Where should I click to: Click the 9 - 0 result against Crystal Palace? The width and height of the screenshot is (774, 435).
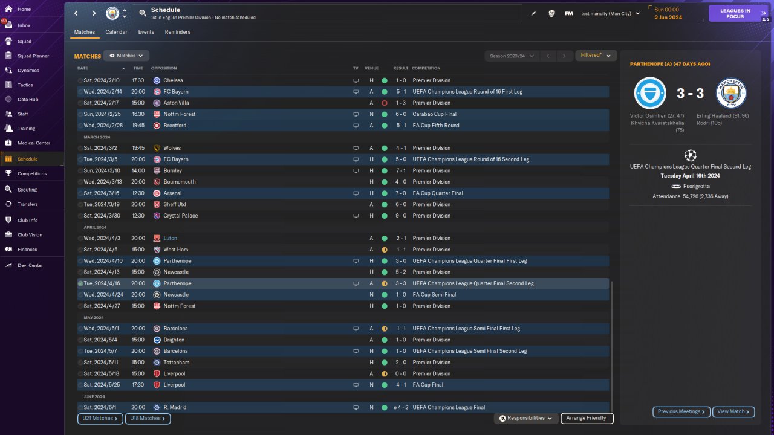coord(400,216)
